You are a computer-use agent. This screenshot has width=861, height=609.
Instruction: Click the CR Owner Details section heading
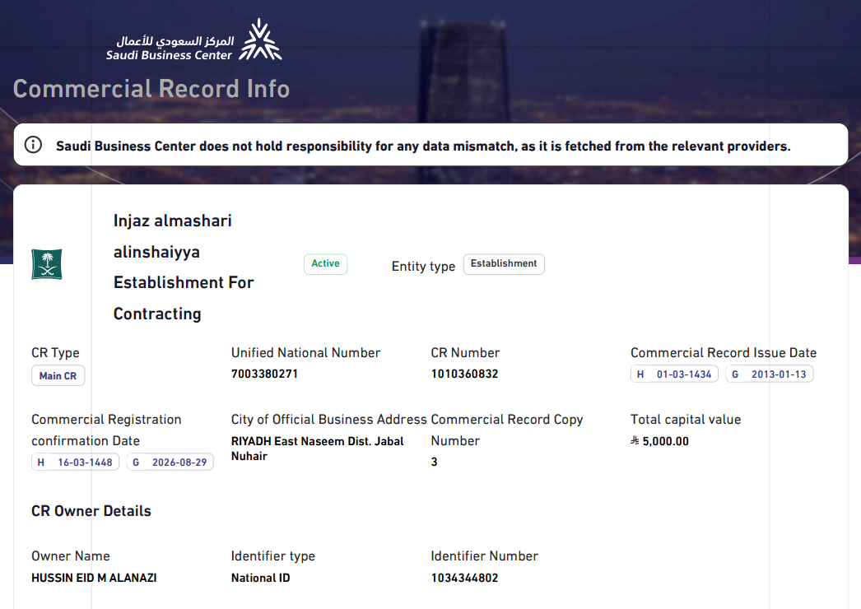(x=91, y=511)
